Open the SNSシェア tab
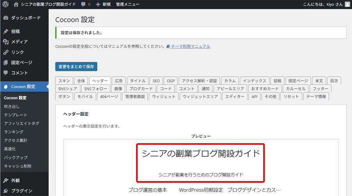This screenshot has height=196, width=352. (68, 89)
